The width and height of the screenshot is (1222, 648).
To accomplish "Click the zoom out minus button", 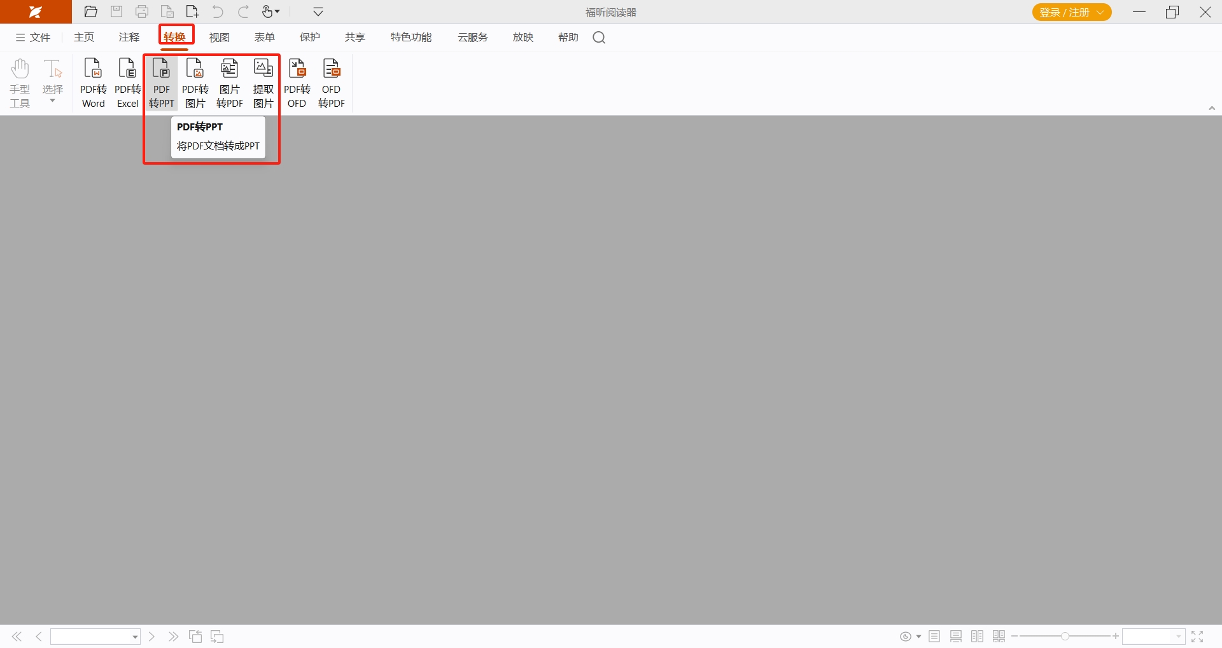I will 1015,637.
